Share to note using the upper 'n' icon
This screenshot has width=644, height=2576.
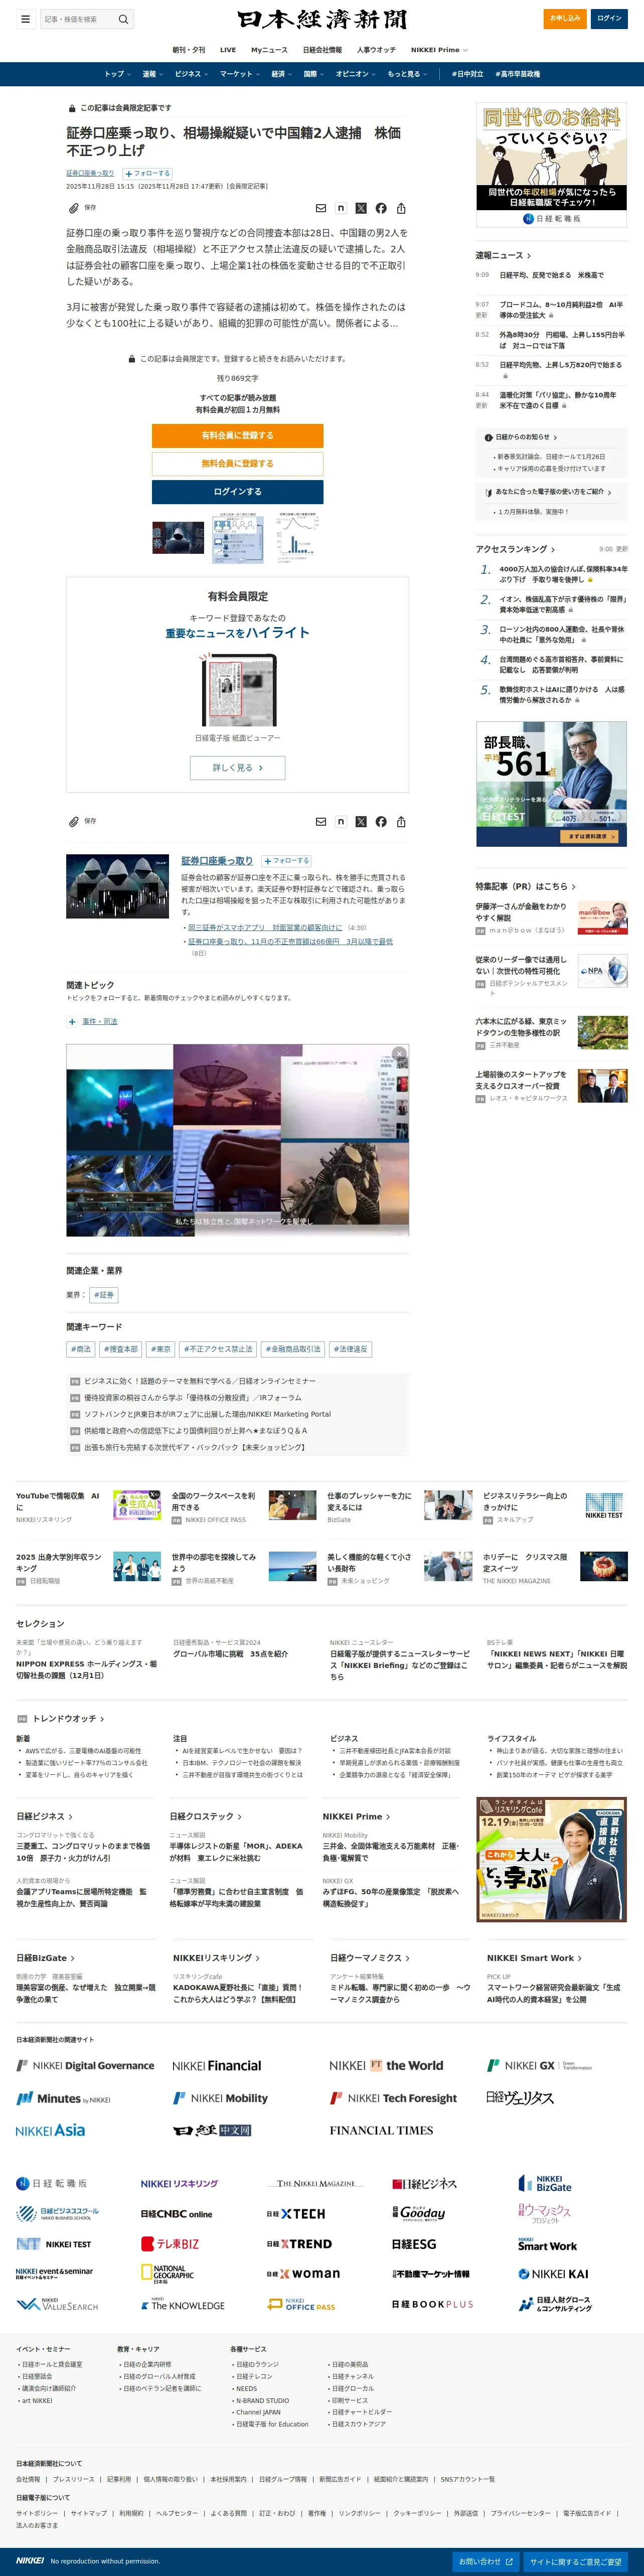(341, 208)
